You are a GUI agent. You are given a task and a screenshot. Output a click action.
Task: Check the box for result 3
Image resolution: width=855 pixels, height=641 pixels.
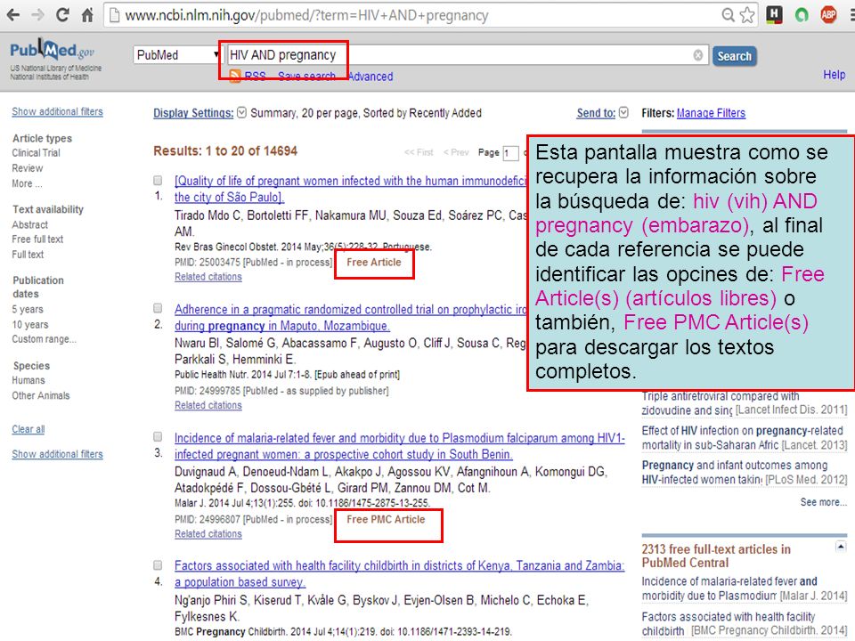coord(158,436)
